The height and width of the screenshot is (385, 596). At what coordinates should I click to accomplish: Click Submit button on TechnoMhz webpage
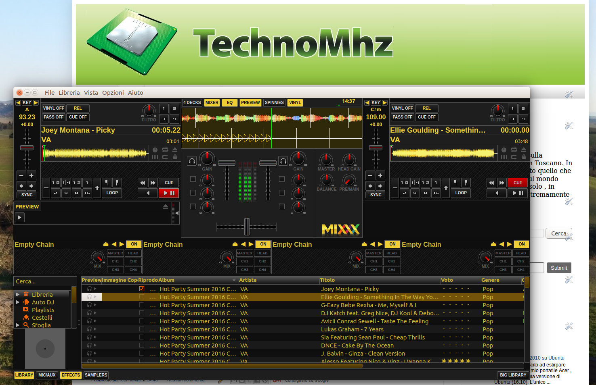559,268
